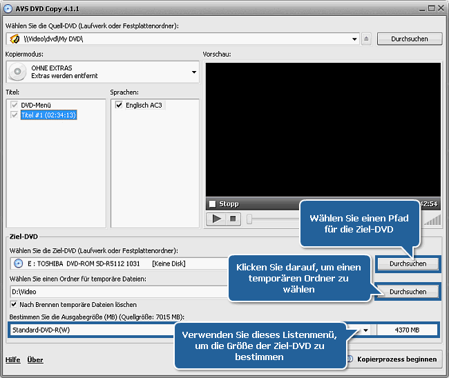449x378 pixels.
Task: Open the source DVD path dropdown
Action: (354, 39)
